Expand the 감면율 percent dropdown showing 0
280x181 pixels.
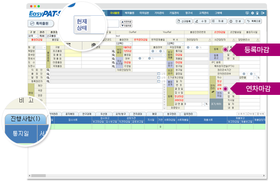click(x=203, y=104)
